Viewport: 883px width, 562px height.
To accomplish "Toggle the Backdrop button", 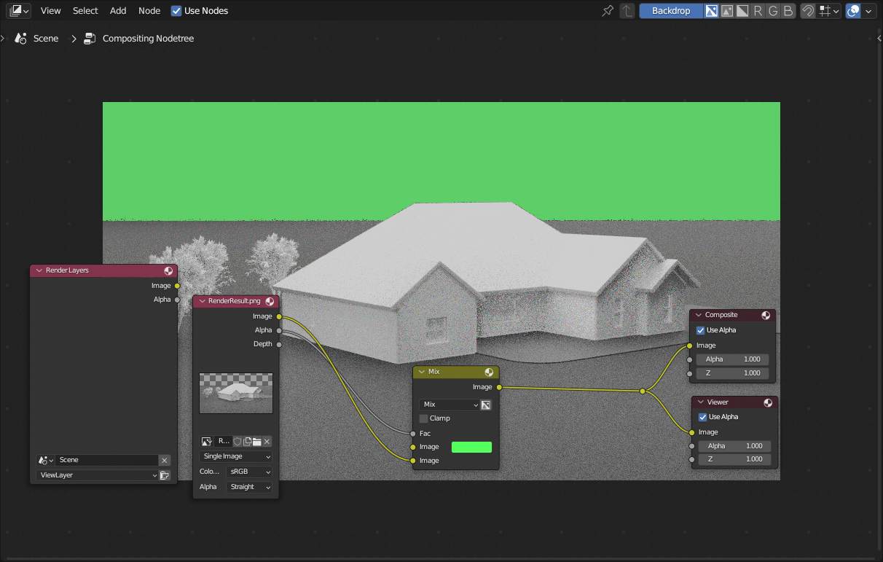I will coord(671,11).
